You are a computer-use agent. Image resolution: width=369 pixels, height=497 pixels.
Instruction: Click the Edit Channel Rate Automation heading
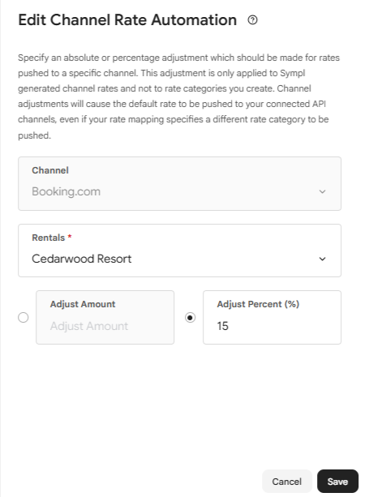tap(127, 20)
